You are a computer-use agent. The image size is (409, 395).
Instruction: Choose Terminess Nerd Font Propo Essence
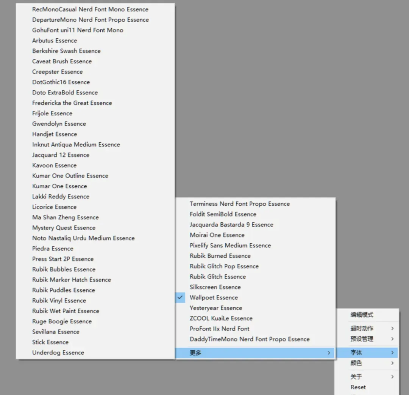point(255,204)
